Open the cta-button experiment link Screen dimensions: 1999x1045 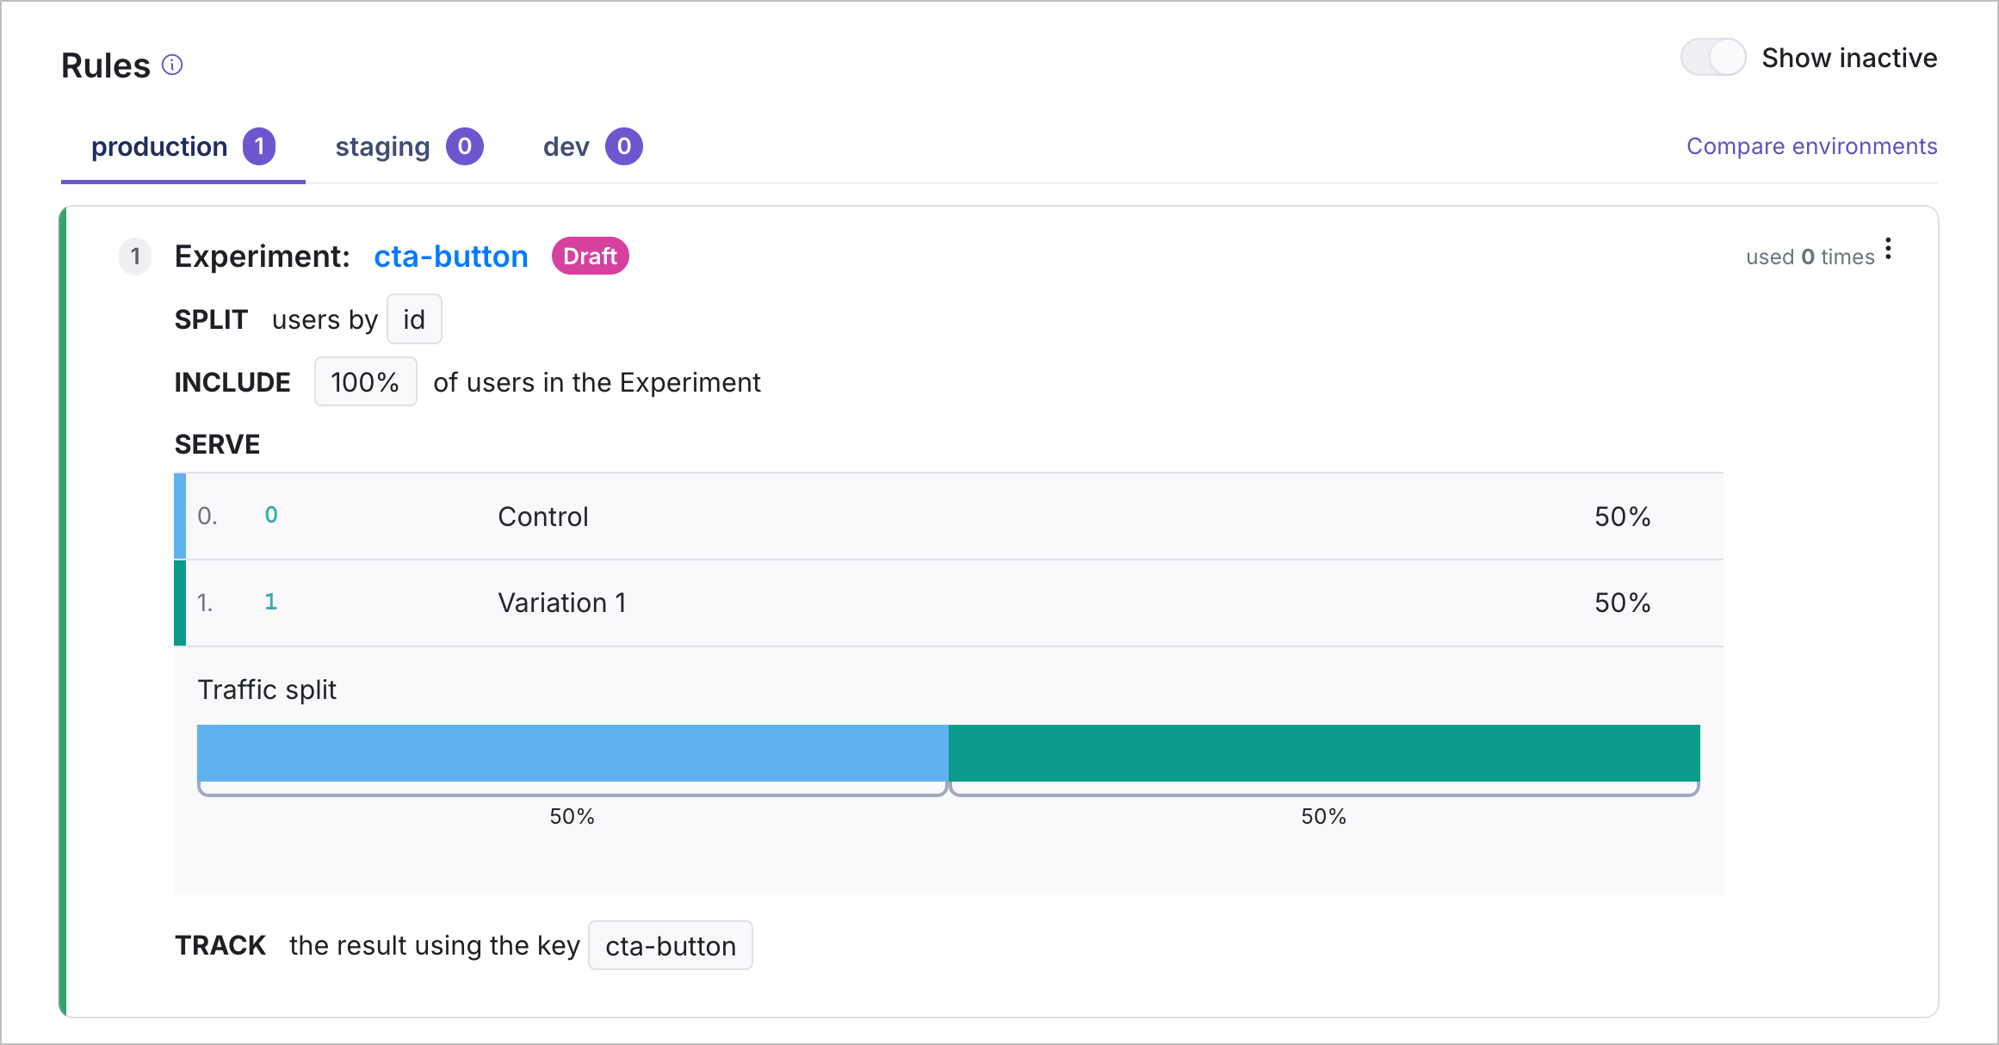click(x=451, y=257)
